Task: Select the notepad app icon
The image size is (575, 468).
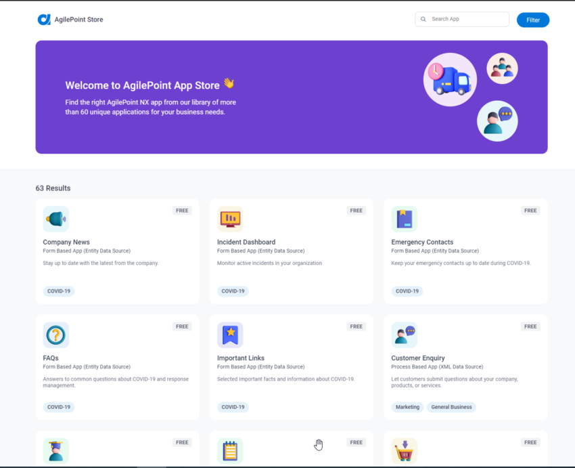Action: pyautogui.click(x=230, y=450)
